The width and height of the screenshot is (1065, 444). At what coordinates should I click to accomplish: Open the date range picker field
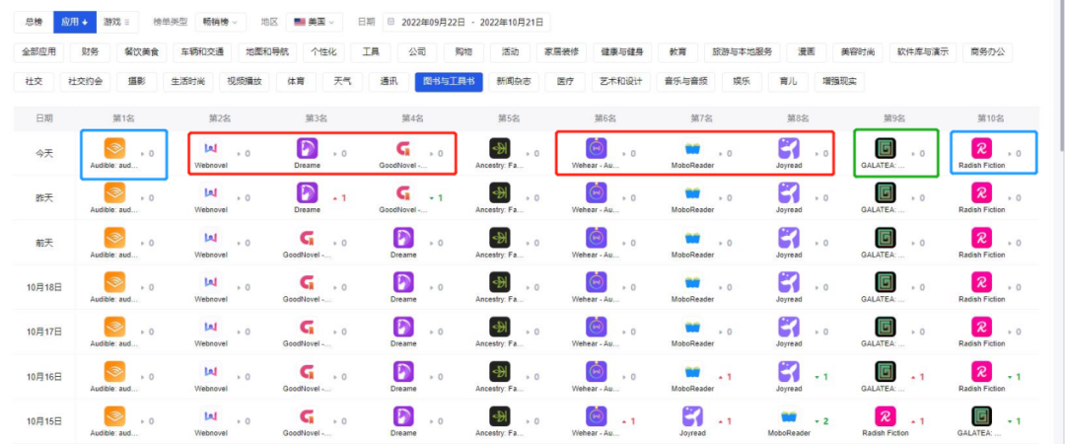click(466, 21)
